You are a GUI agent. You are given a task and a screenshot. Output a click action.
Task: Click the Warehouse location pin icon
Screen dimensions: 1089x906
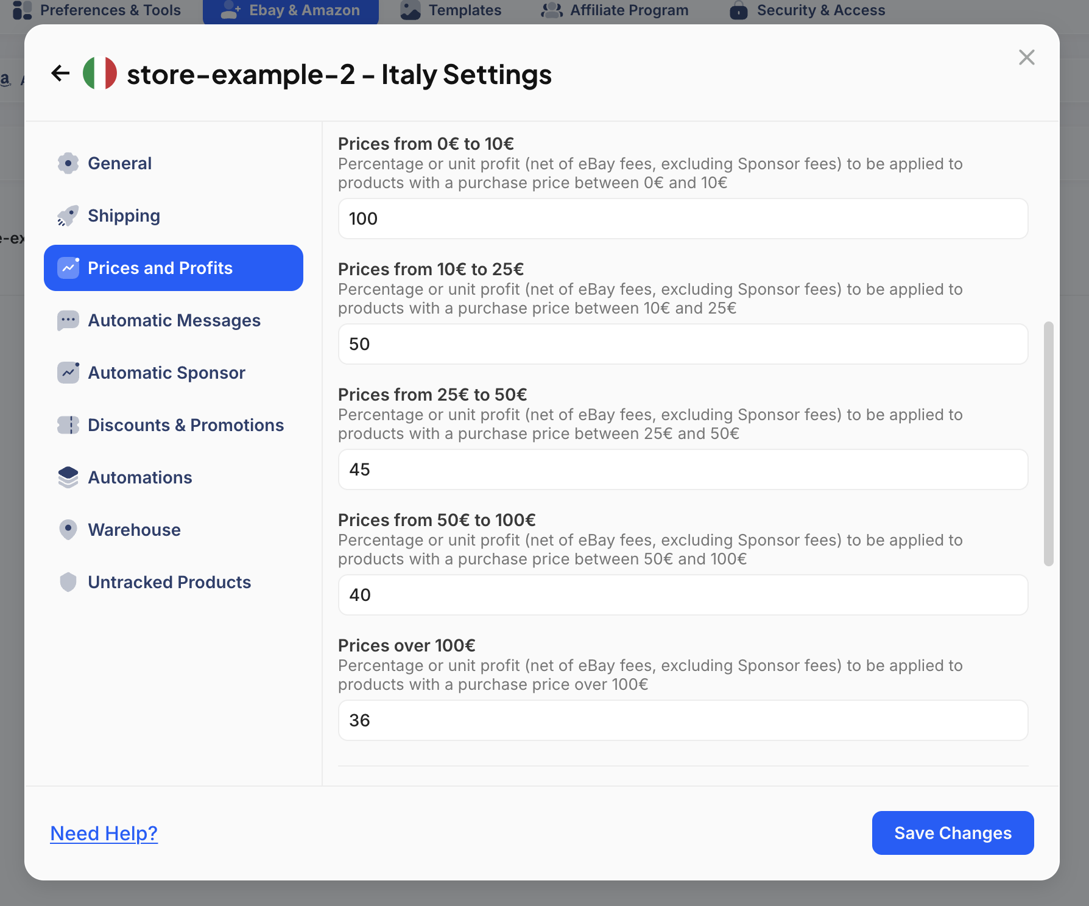(68, 530)
